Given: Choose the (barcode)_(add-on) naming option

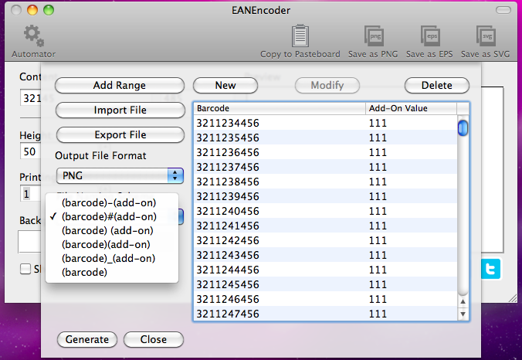Looking at the screenshot, I should [x=112, y=259].
